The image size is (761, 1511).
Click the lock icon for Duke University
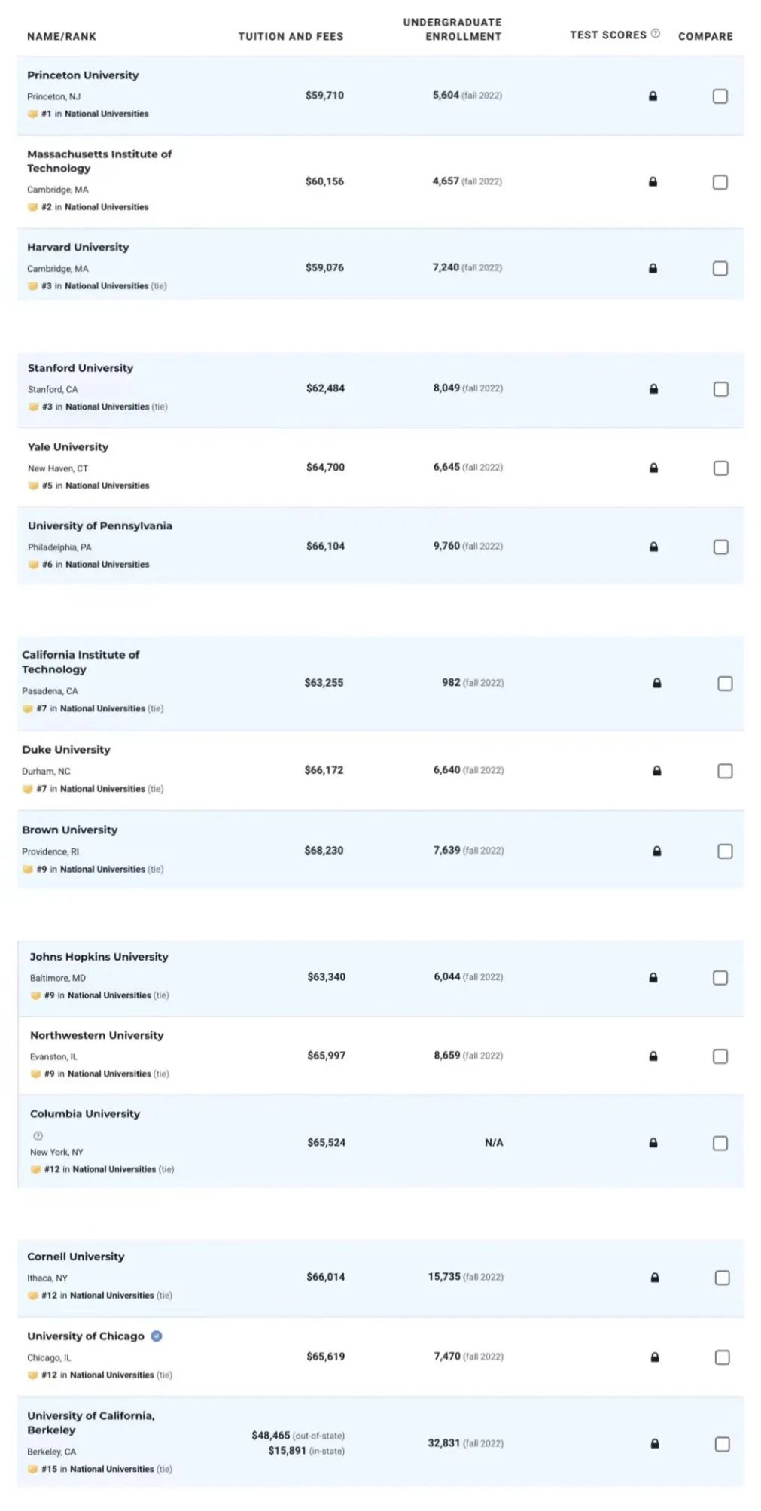click(657, 771)
